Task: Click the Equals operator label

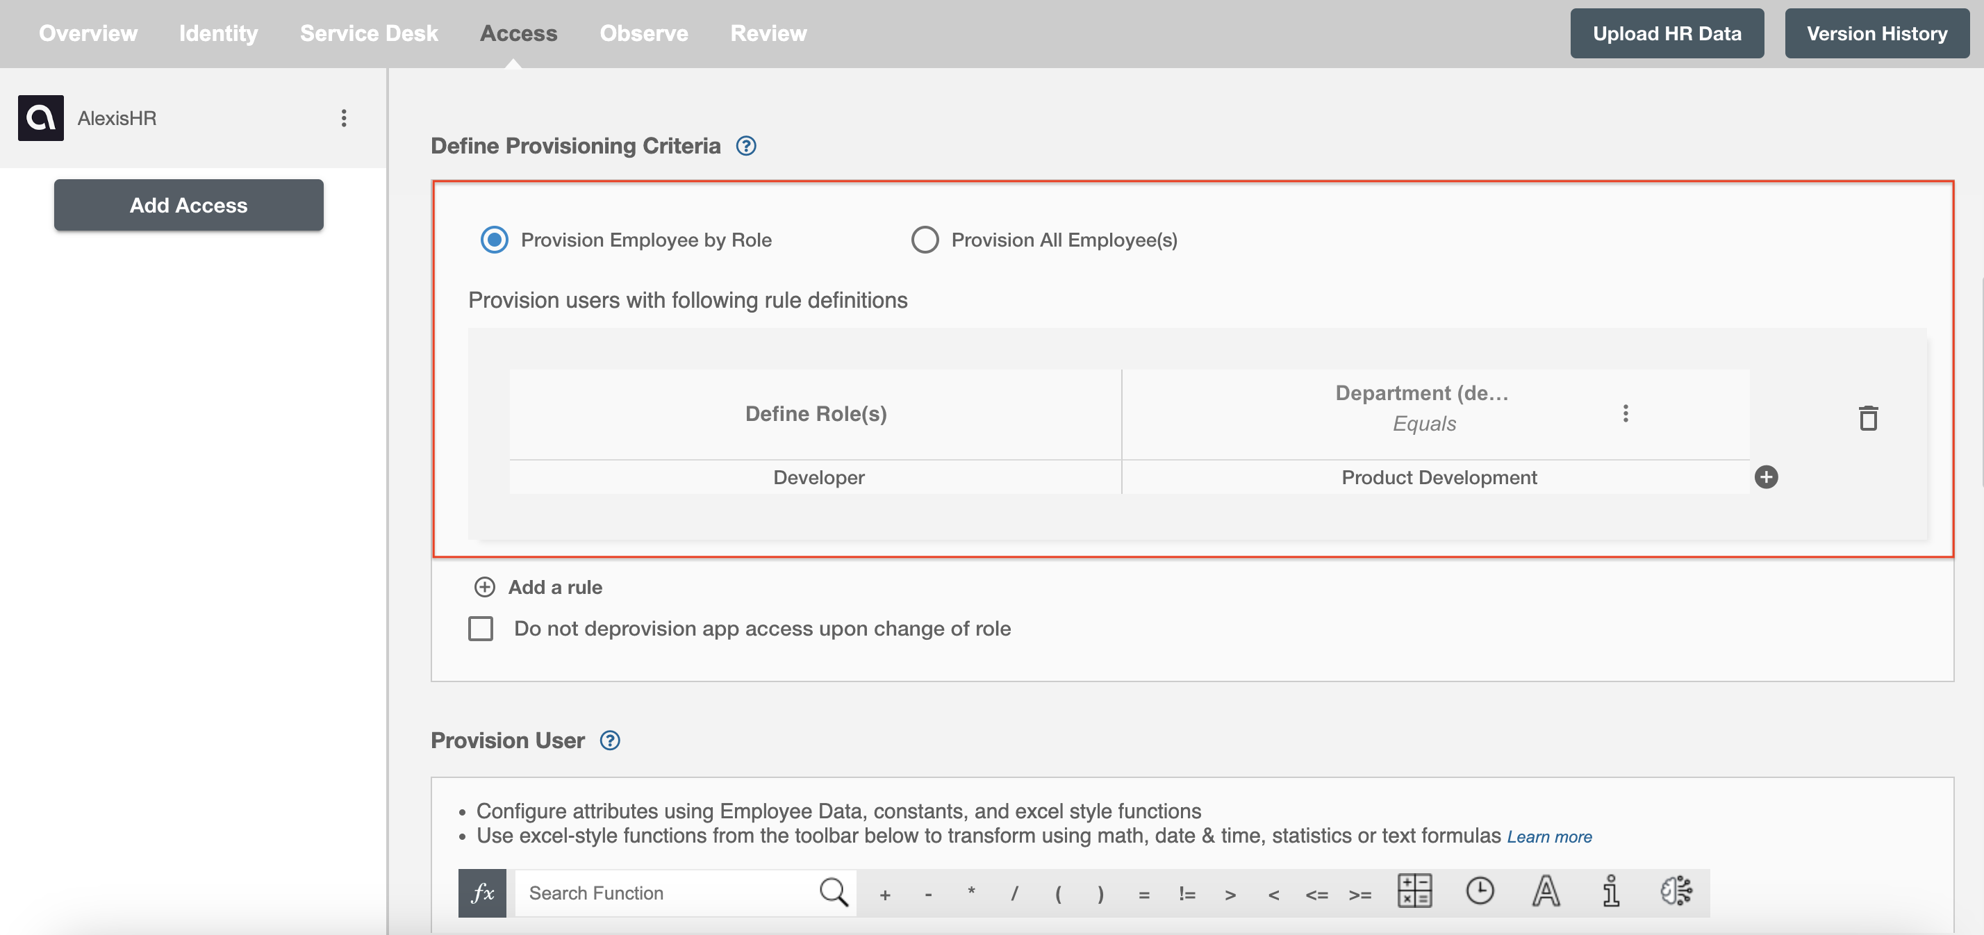Action: 1424,424
